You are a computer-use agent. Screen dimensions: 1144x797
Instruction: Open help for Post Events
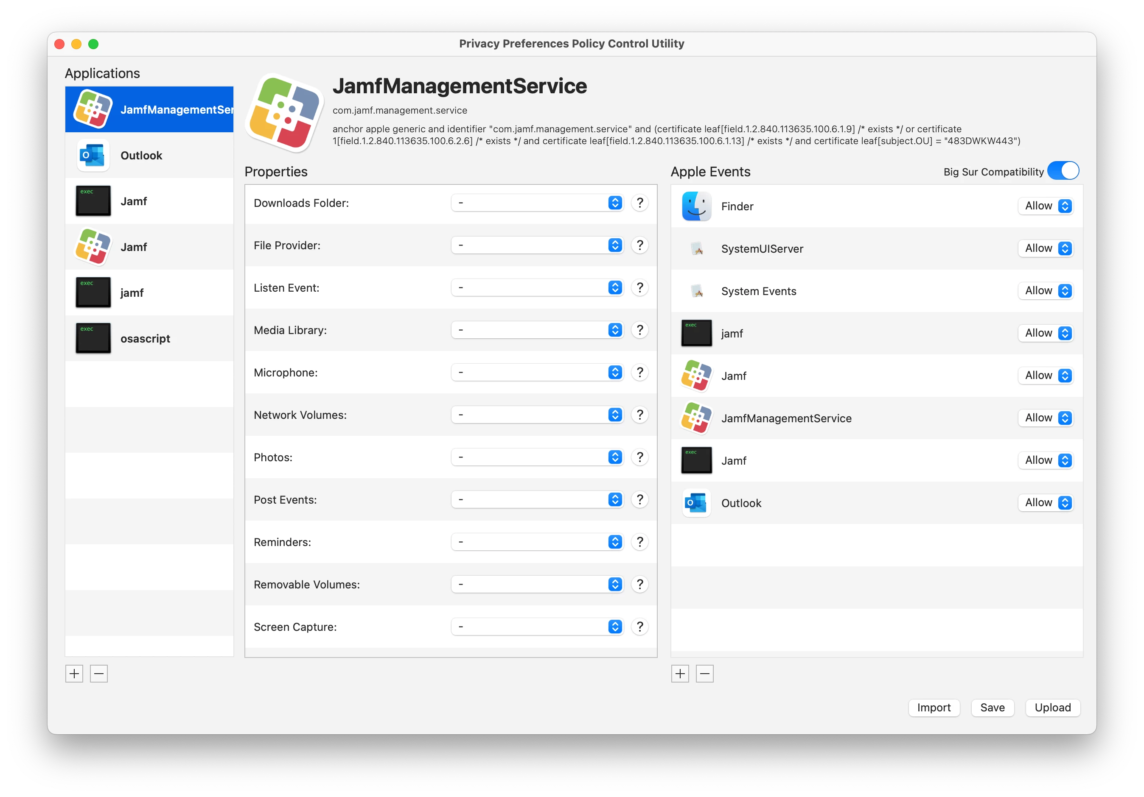tap(640, 499)
